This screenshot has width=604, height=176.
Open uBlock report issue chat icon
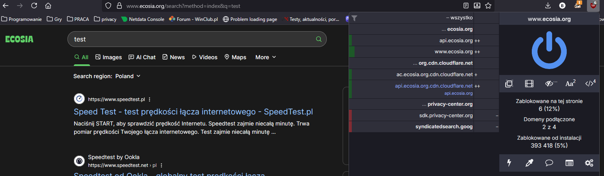[549, 163]
